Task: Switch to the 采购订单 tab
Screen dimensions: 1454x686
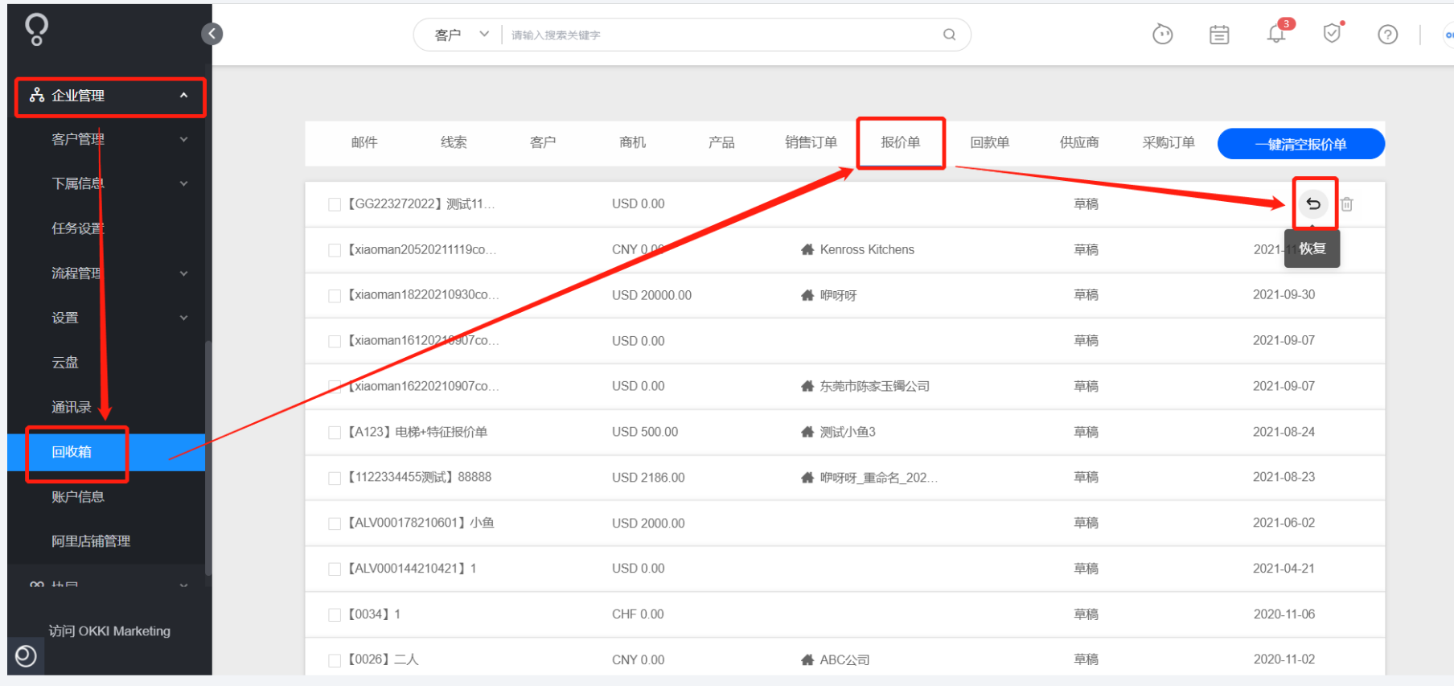Action: click(x=1169, y=142)
